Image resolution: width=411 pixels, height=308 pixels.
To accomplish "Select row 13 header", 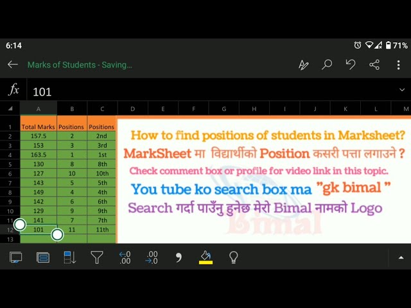I will point(10,239).
